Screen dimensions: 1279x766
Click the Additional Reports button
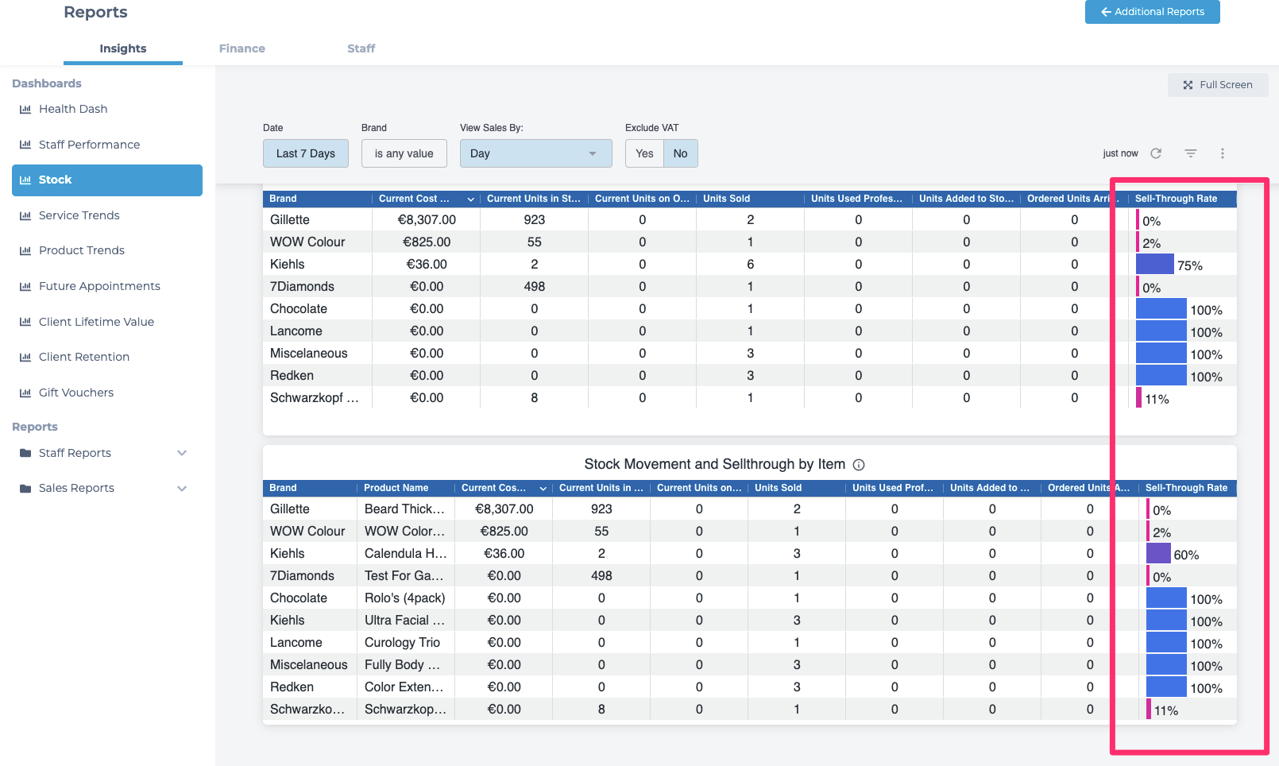tap(1153, 12)
